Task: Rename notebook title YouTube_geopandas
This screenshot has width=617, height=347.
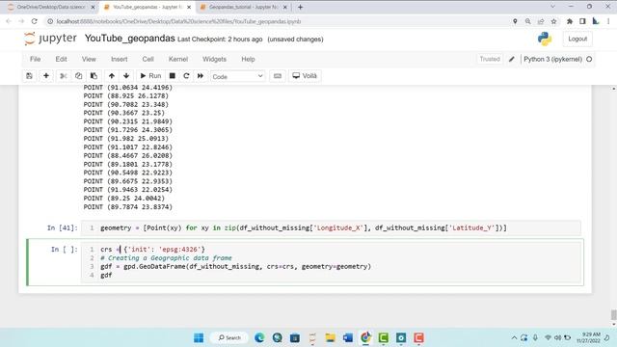Action: pos(130,39)
